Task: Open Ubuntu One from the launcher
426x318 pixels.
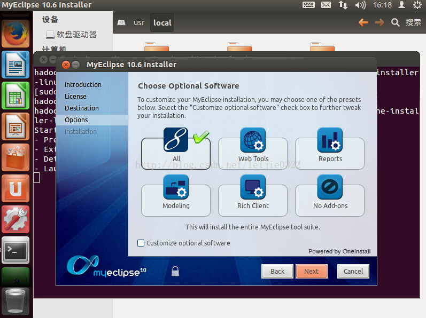Action: tap(16, 188)
